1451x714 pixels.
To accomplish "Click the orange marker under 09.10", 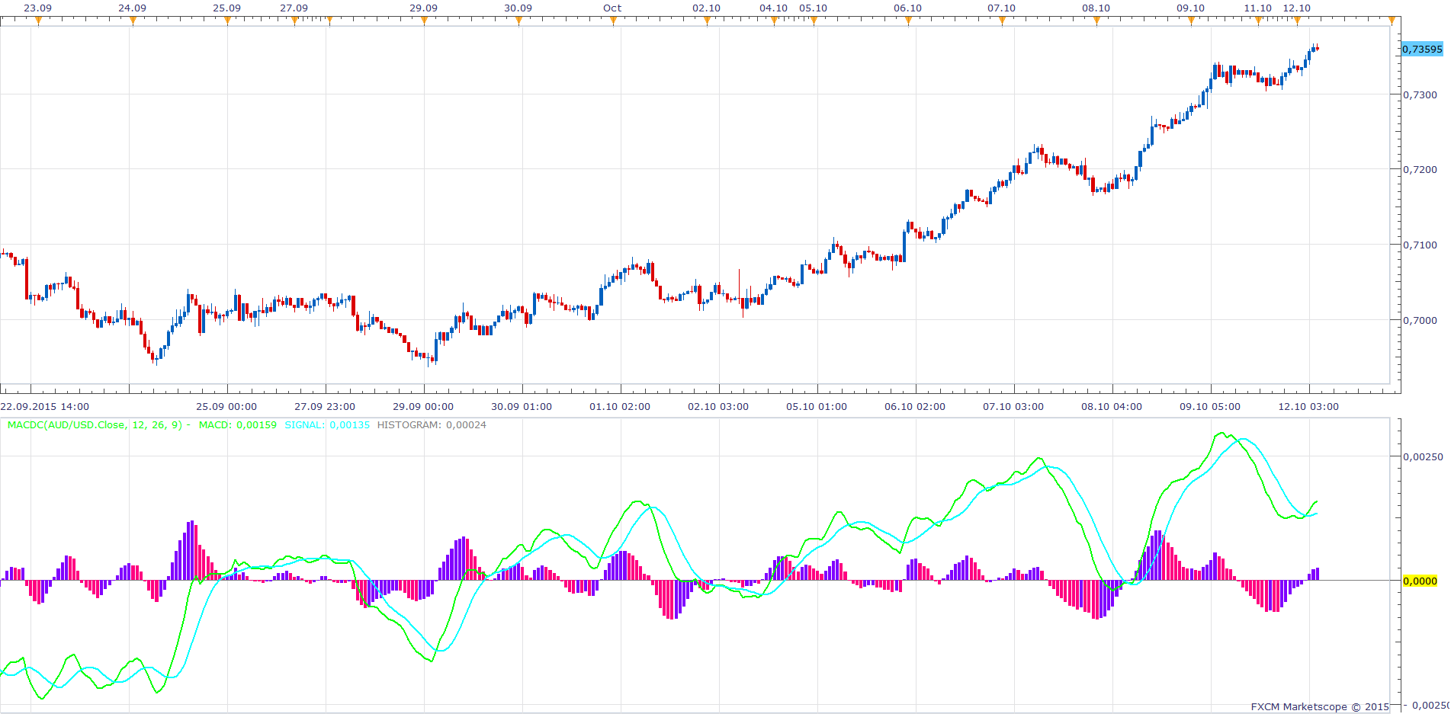I will [1191, 21].
